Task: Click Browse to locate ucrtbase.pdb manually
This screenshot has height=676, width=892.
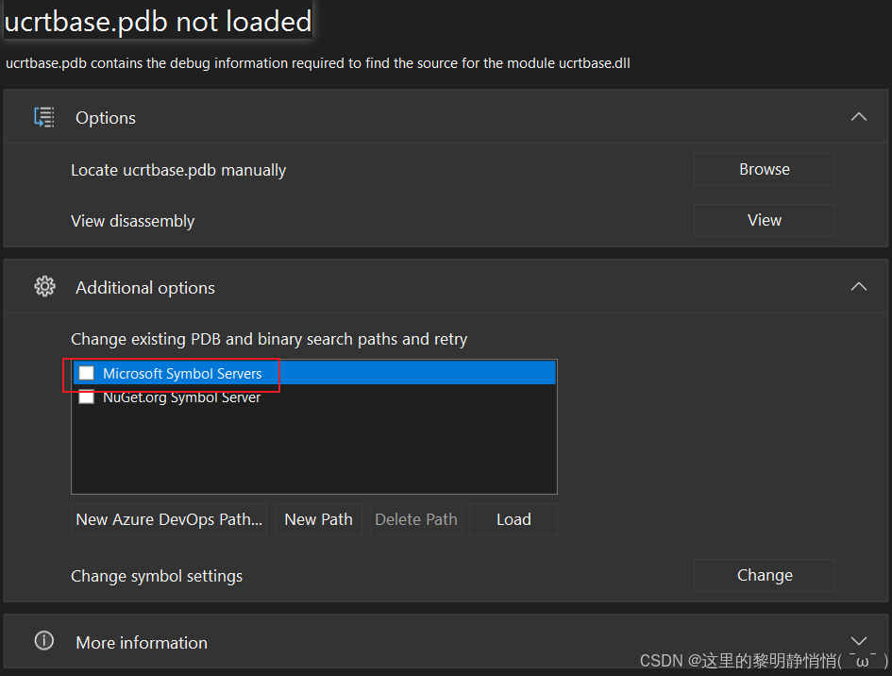Action: pyautogui.click(x=764, y=169)
